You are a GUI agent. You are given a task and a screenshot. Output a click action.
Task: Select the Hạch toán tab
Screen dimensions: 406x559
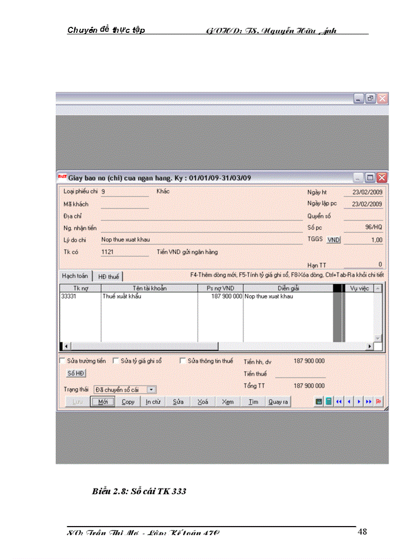coord(75,276)
